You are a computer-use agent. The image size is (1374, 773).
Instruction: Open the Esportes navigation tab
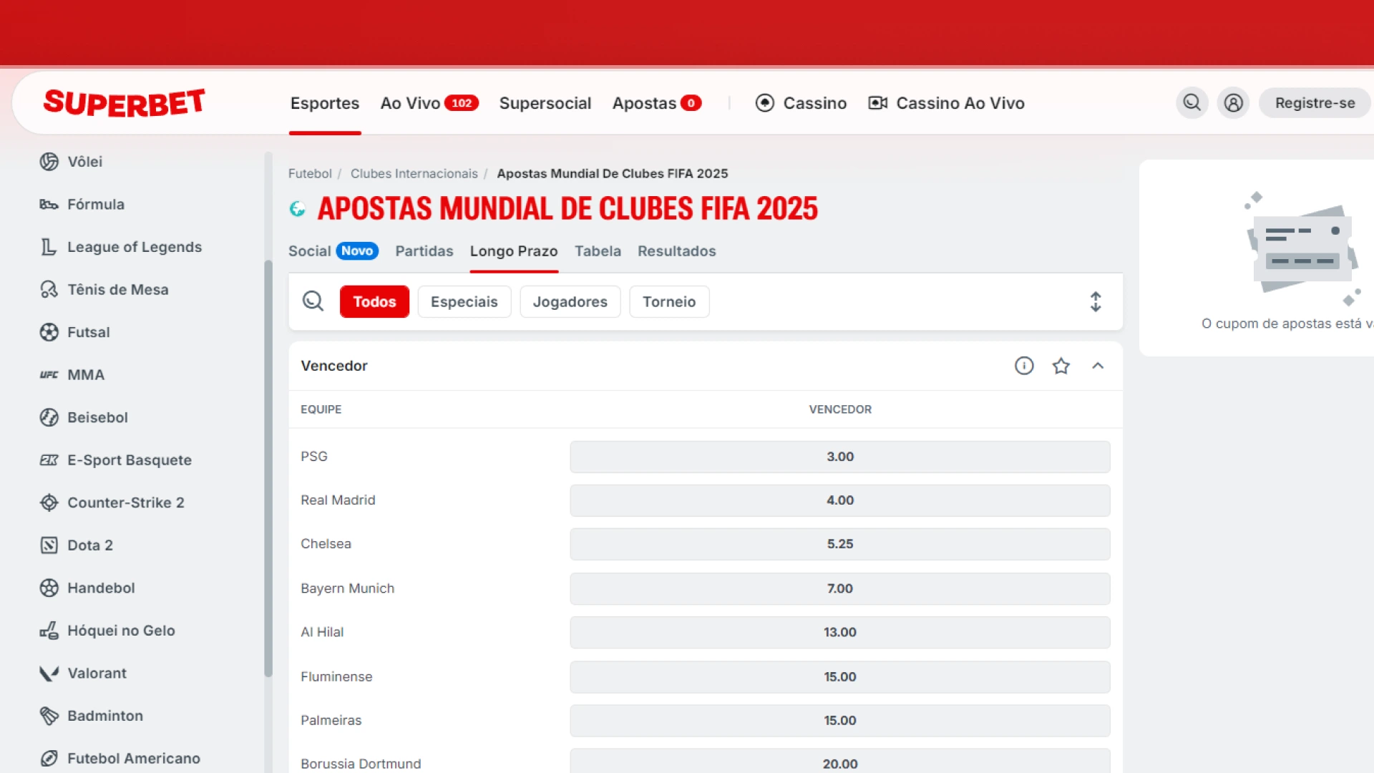(x=325, y=103)
